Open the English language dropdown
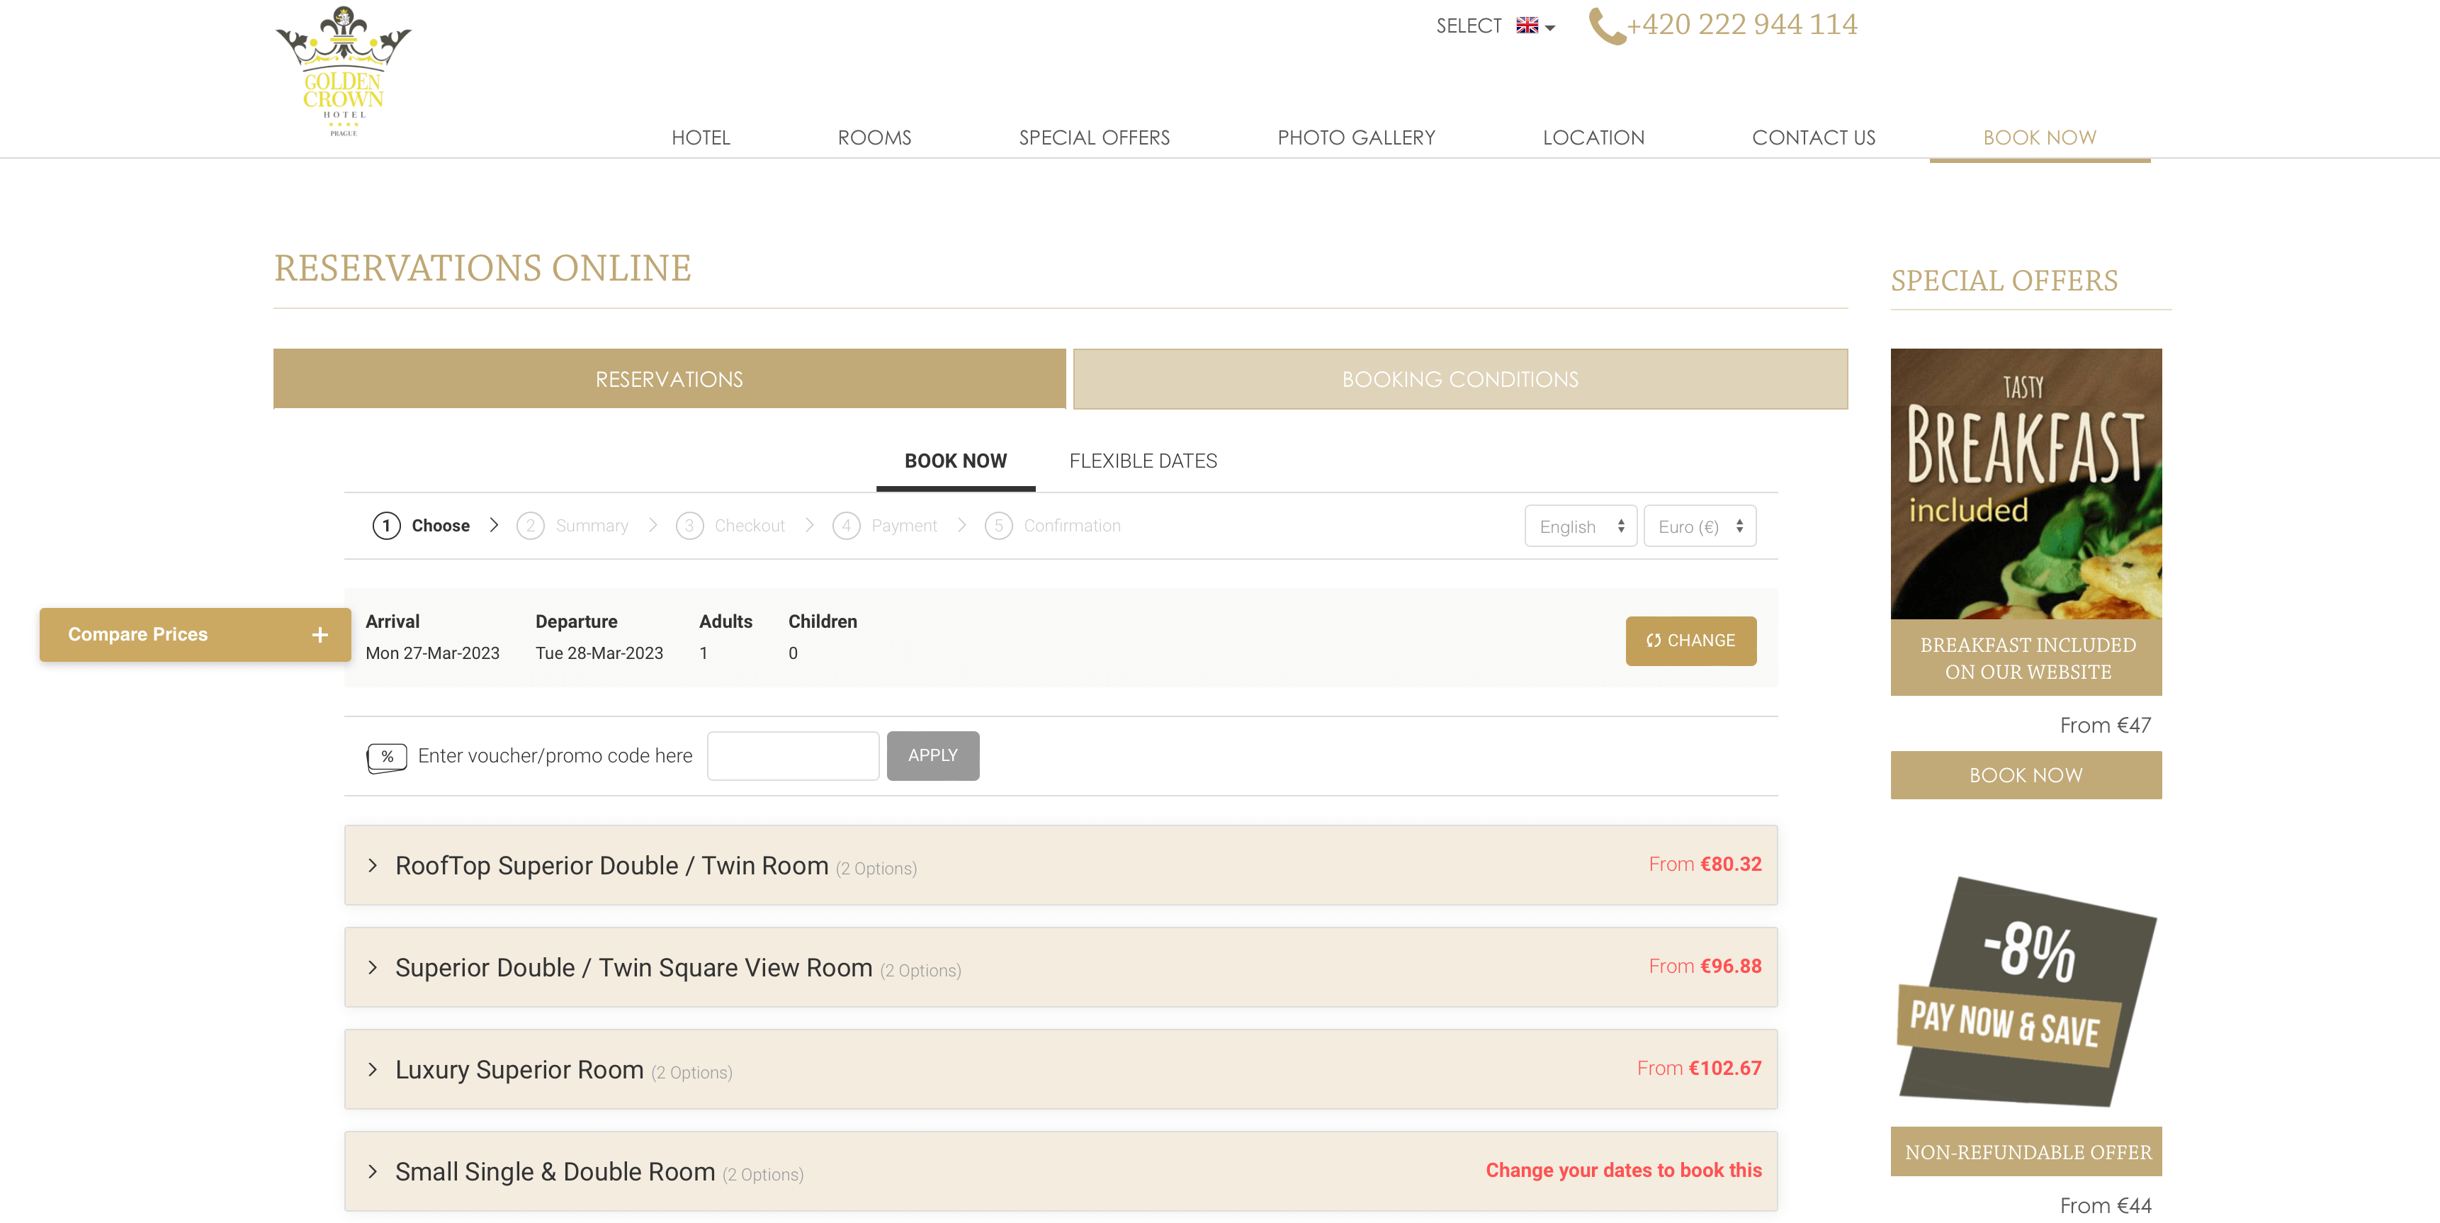Viewport: 2440px width, 1223px height. click(x=1579, y=526)
